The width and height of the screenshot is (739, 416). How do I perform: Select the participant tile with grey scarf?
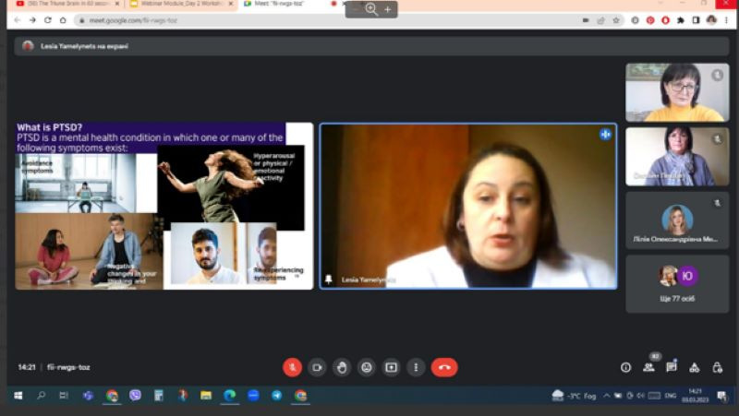click(677, 156)
